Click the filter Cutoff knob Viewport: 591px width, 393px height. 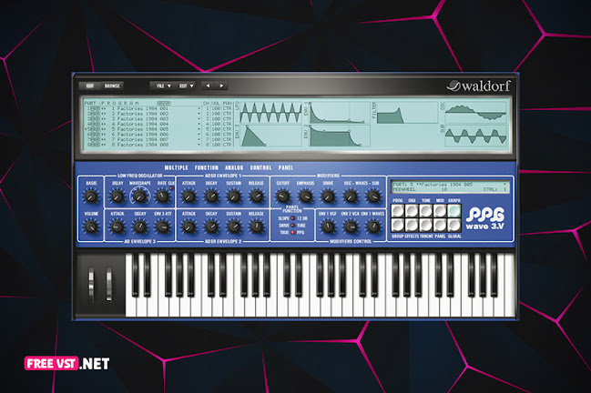[282, 196]
